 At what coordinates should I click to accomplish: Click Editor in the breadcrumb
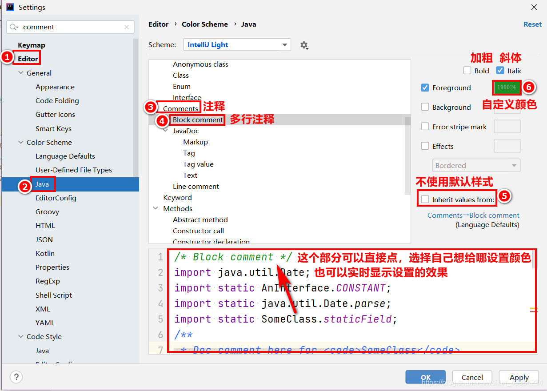[159, 24]
